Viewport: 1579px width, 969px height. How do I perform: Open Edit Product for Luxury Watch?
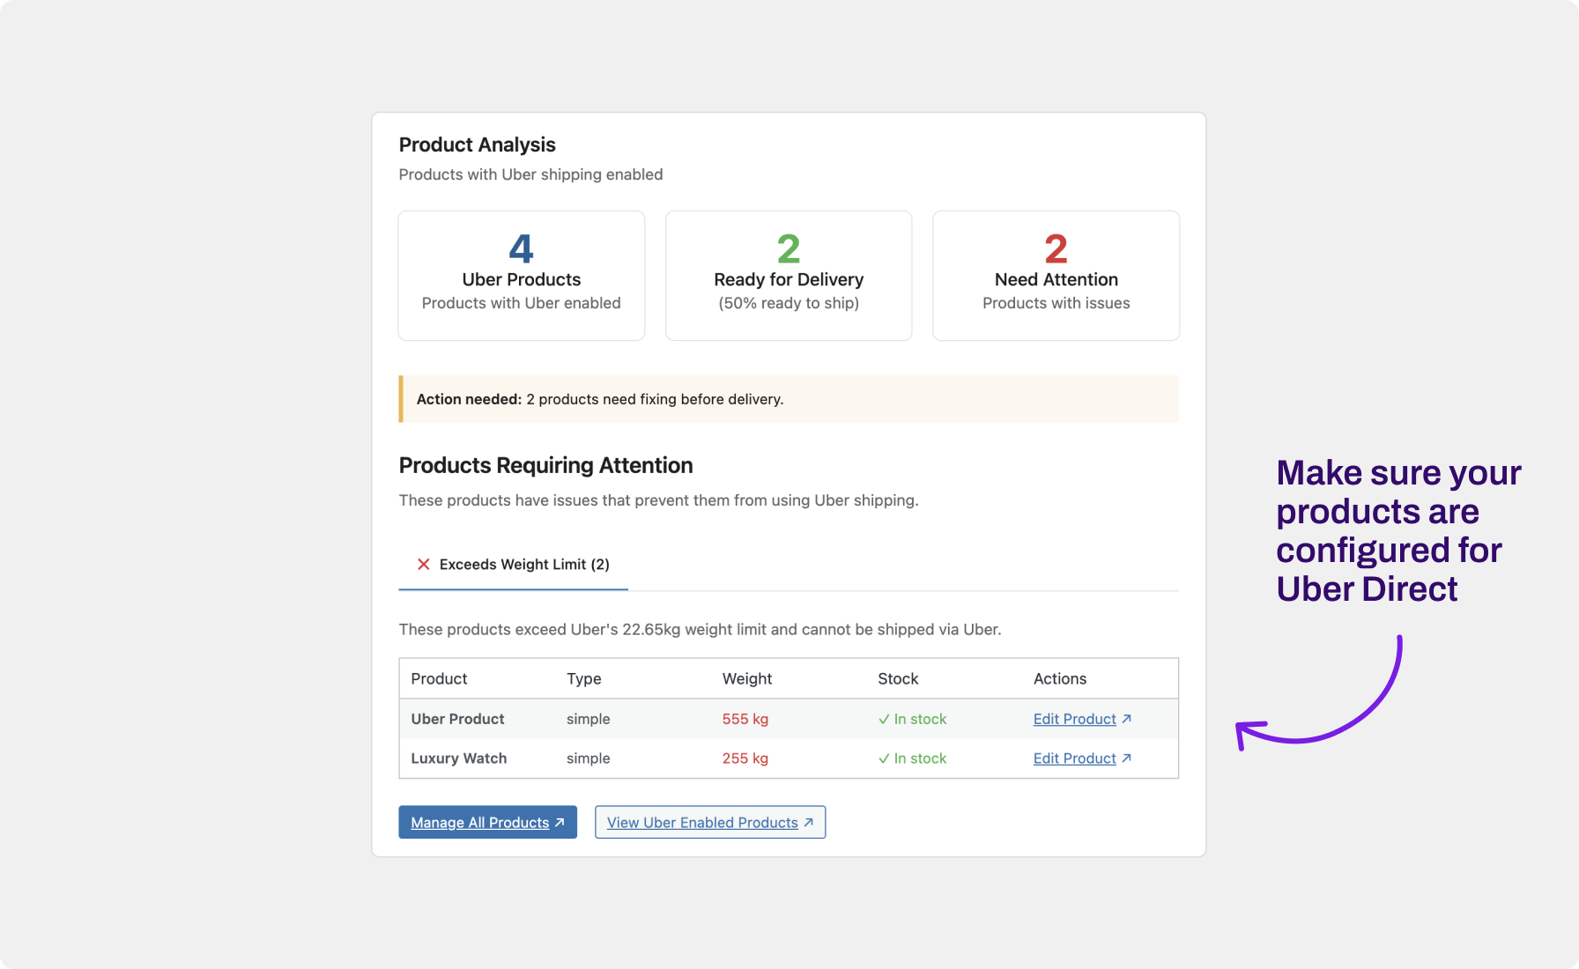[1074, 758]
